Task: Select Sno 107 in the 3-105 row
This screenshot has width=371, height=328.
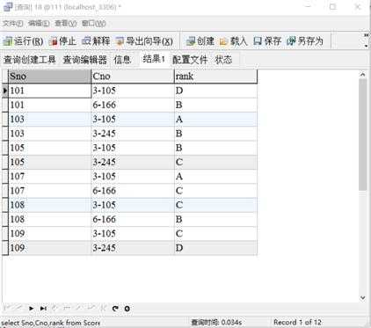Action: pyautogui.click(x=50, y=177)
